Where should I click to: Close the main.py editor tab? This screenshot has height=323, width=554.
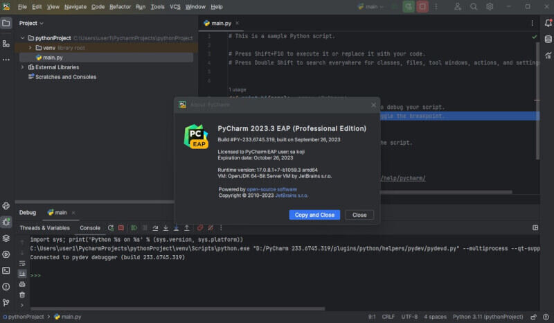(237, 24)
